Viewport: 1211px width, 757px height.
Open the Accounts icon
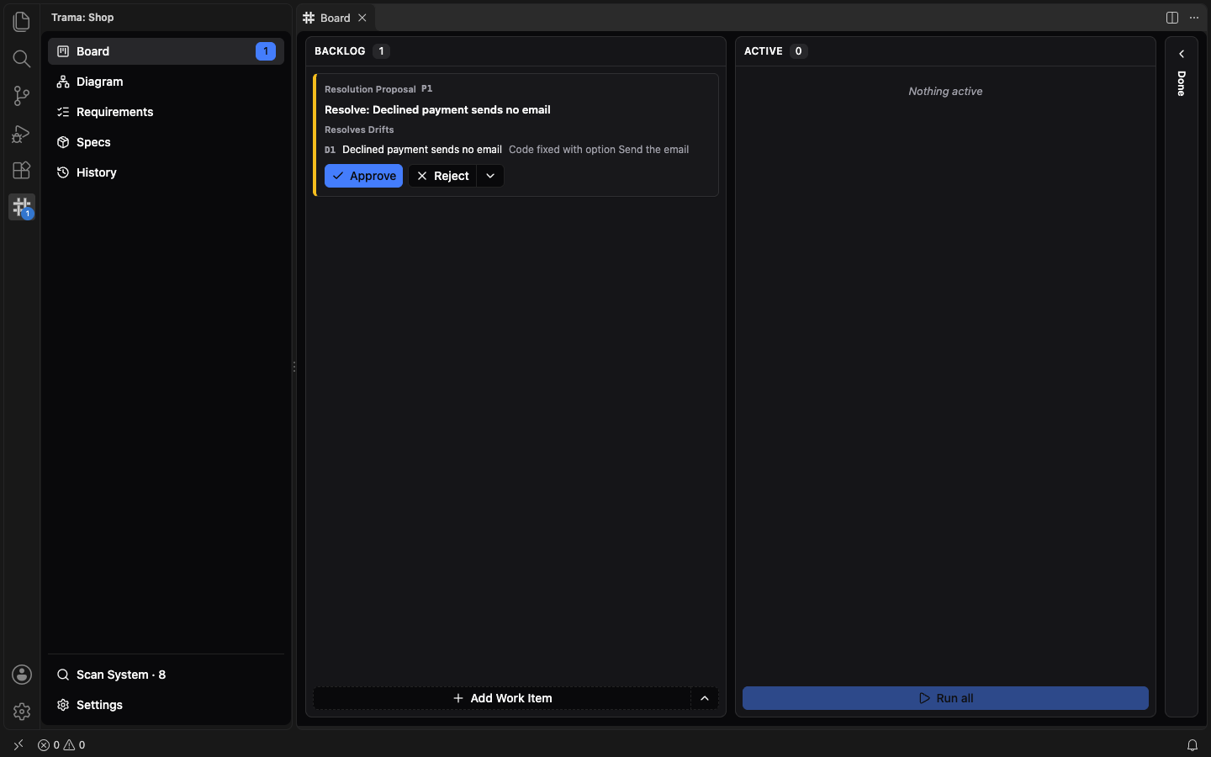click(x=22, y=675)
